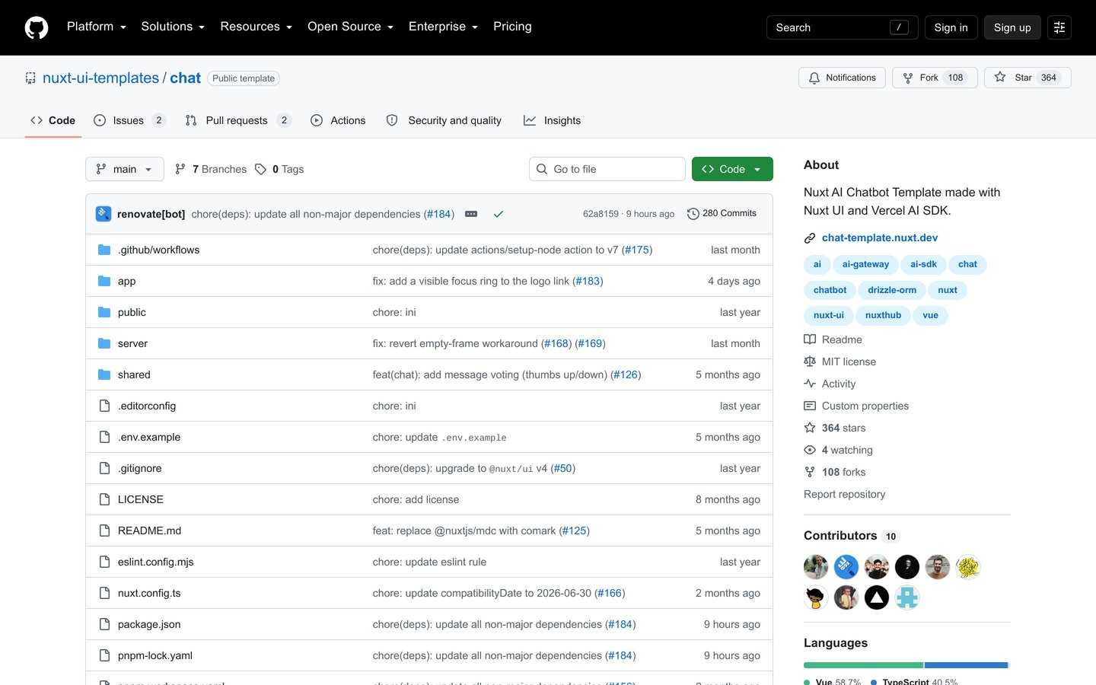The image size is (1096, 685).
Task: Open the nuxt-ui-templates organization link
Action: tap(100, 78)
